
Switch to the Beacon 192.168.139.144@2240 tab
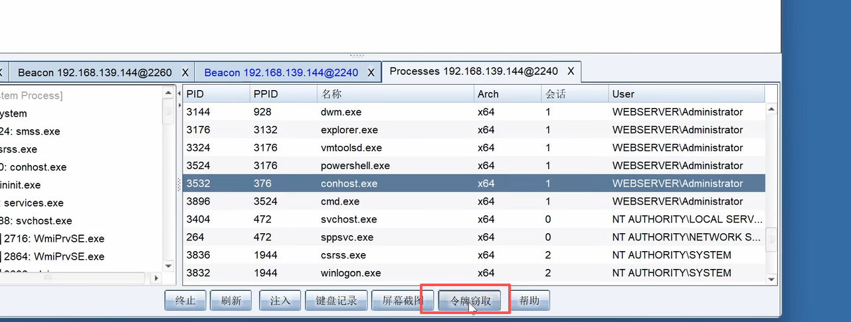281,72
